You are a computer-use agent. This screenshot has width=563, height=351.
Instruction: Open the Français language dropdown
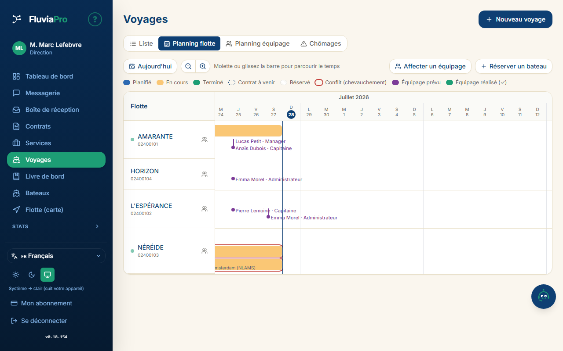pyautogui.click(x=56, y=256)
